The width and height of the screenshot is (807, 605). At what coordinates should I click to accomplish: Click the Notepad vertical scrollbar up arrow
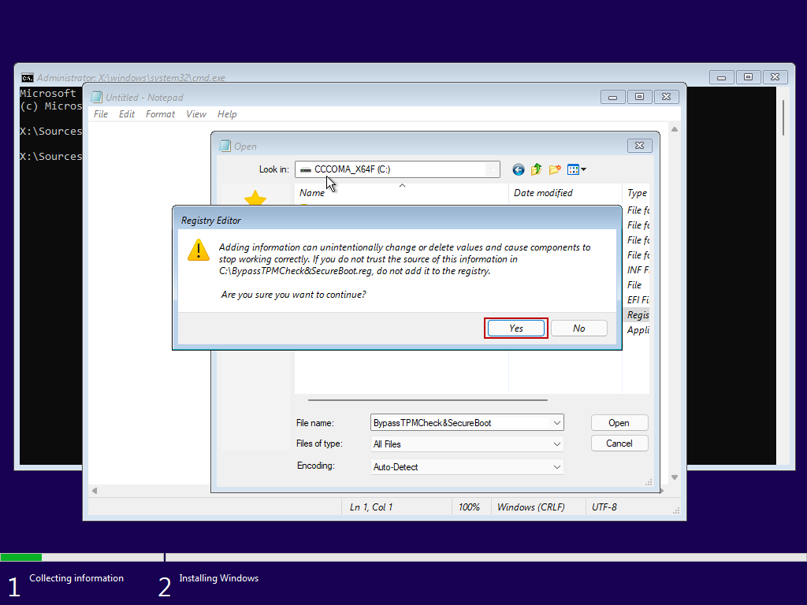675,129
